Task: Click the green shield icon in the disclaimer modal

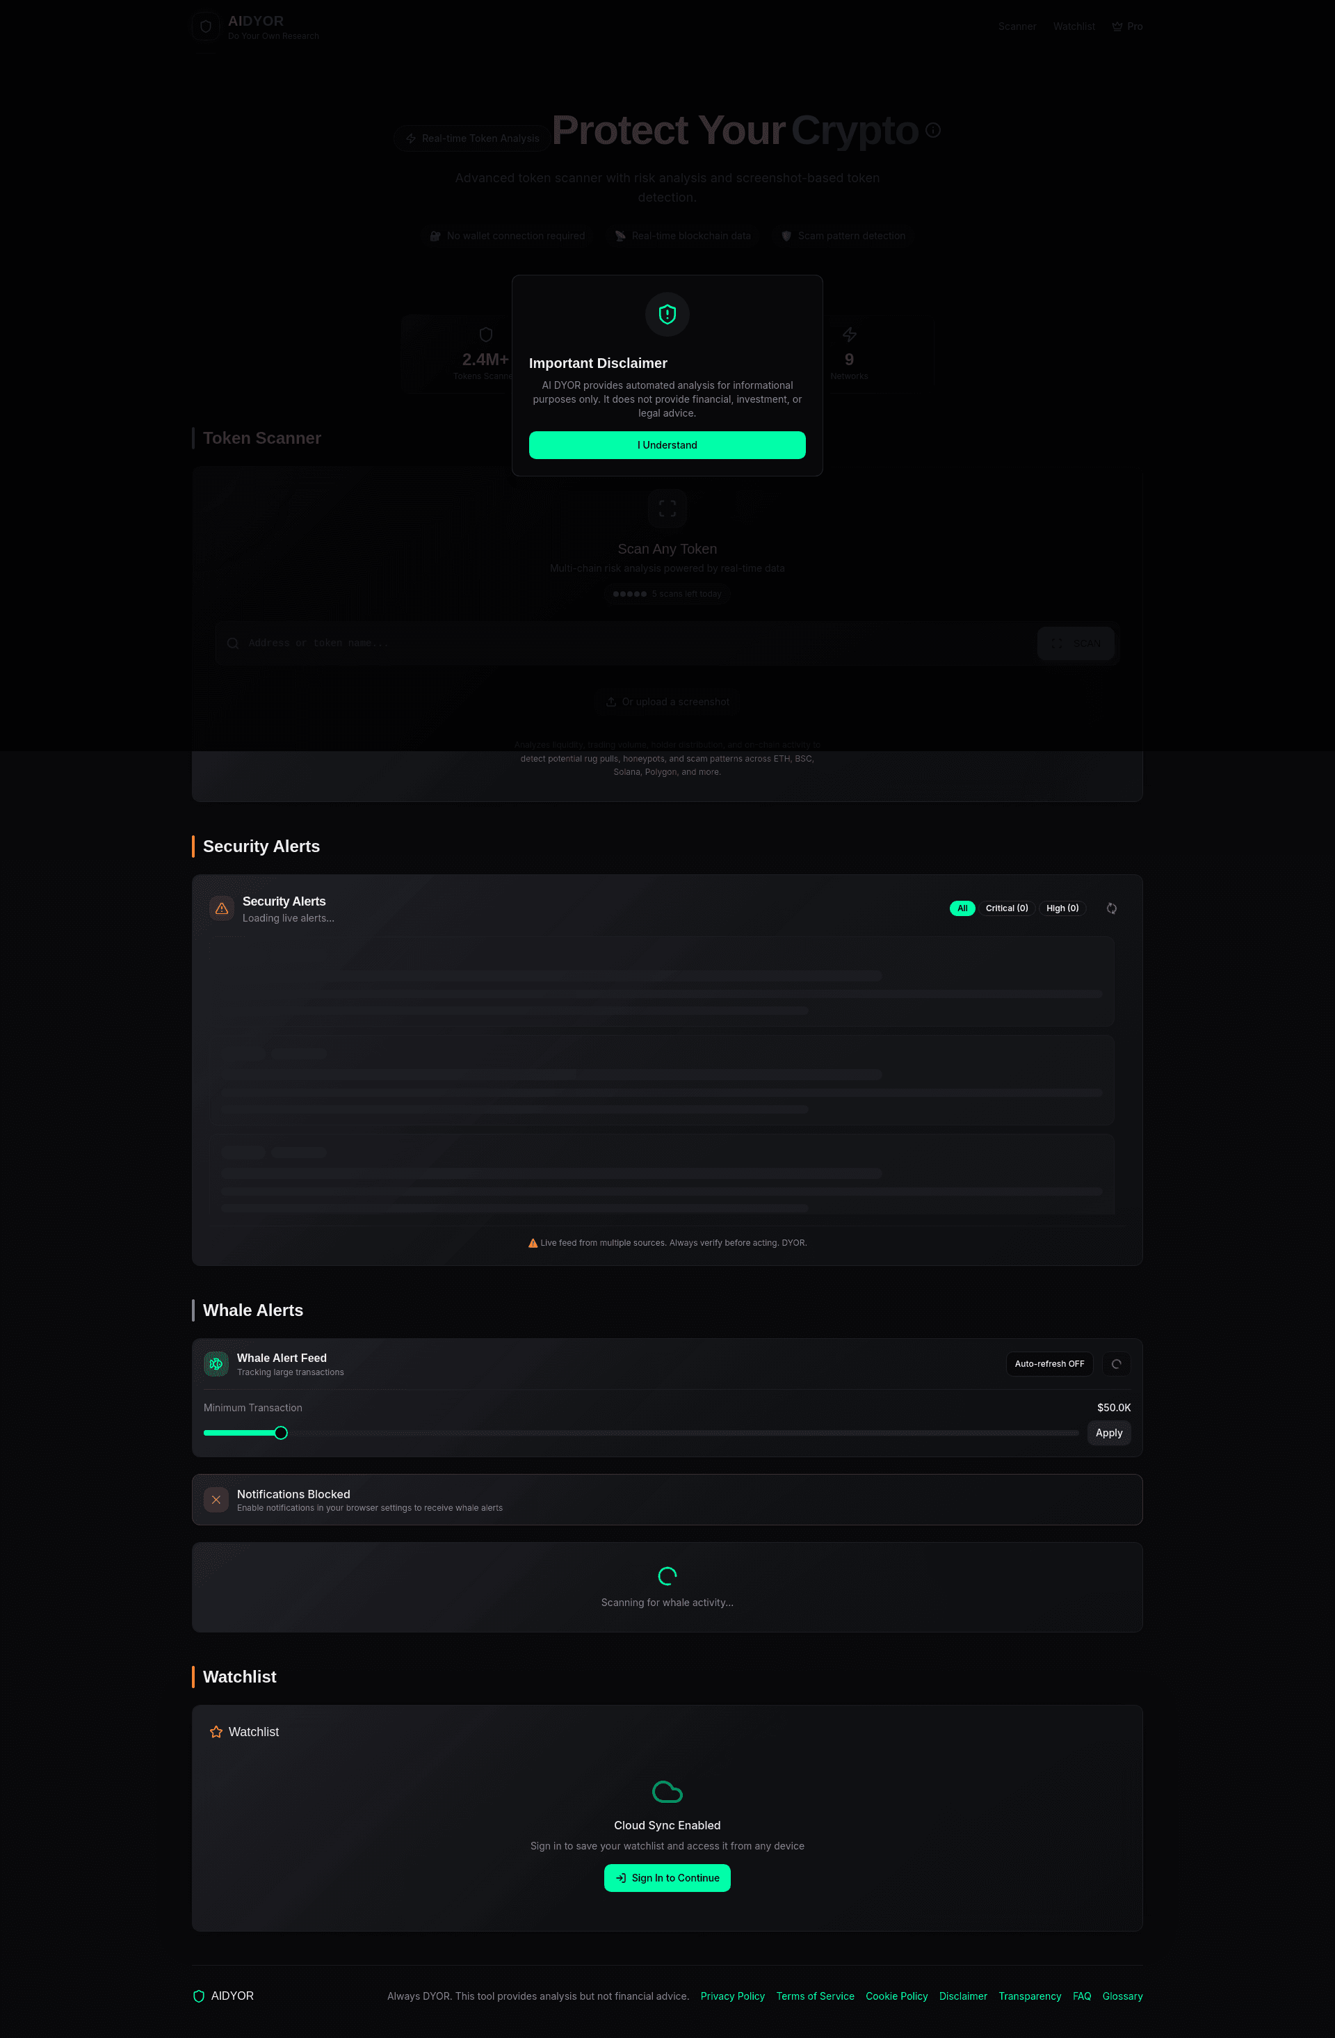Action: point(667,314)
